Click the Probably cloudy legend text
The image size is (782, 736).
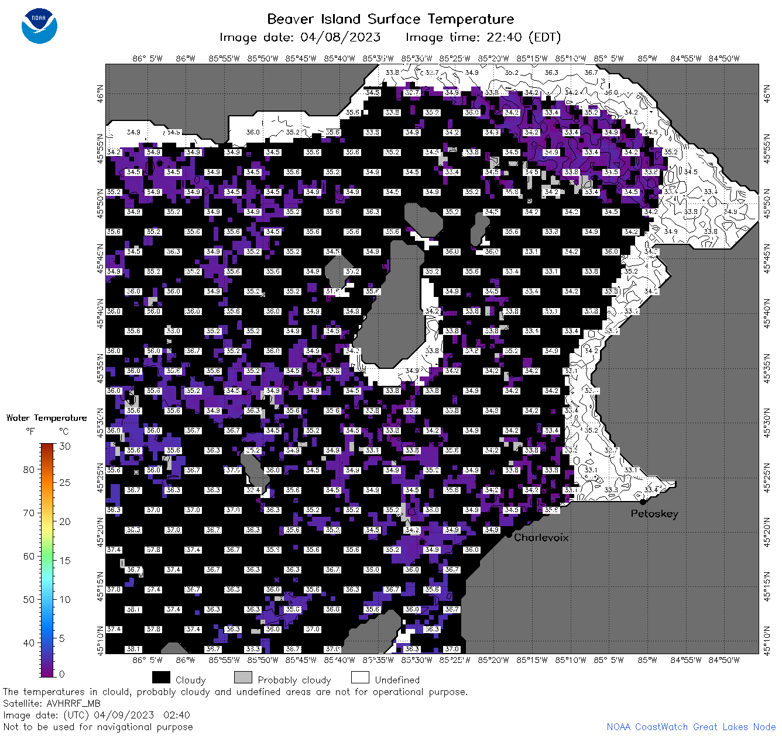pyautogui.click(x=294, y=680)
